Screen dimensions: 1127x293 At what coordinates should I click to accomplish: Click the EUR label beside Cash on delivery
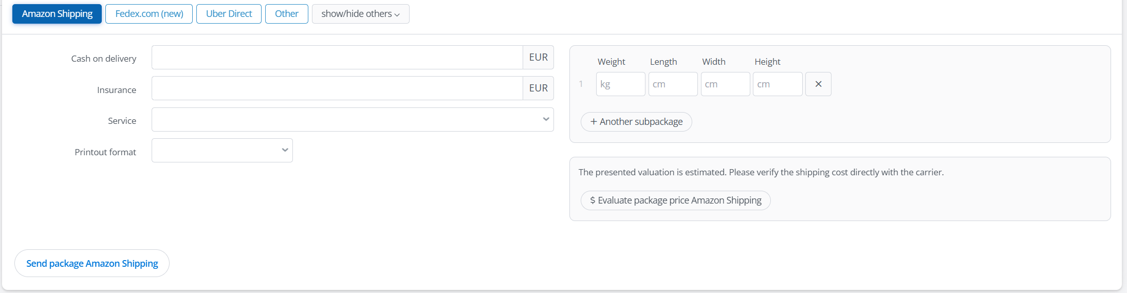pos(538,57)
